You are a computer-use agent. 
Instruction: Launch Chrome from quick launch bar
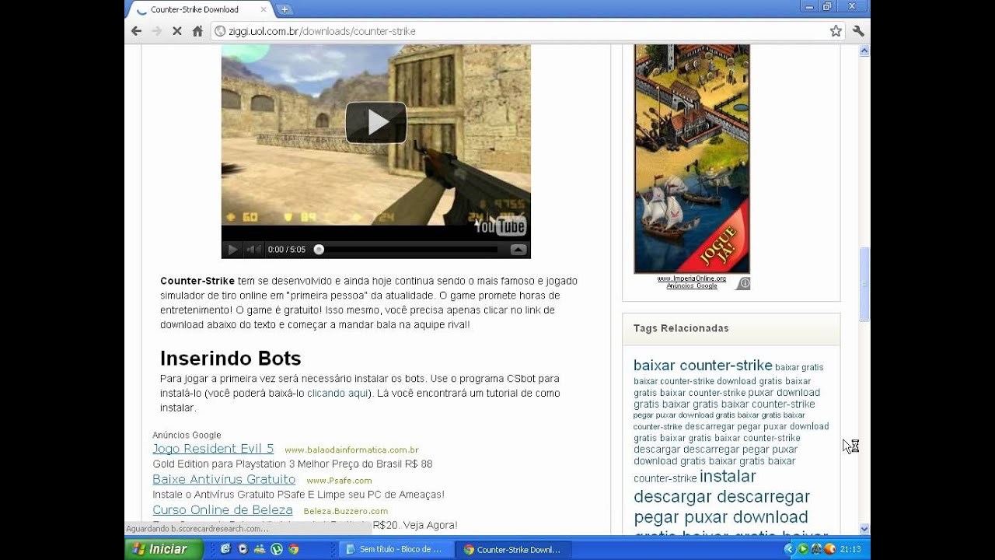[x=294, y=549]
